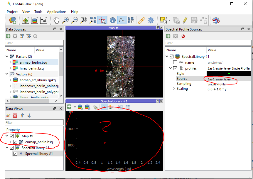Open the Applications menu
The image size is (253, 179).
click(56, 11)
